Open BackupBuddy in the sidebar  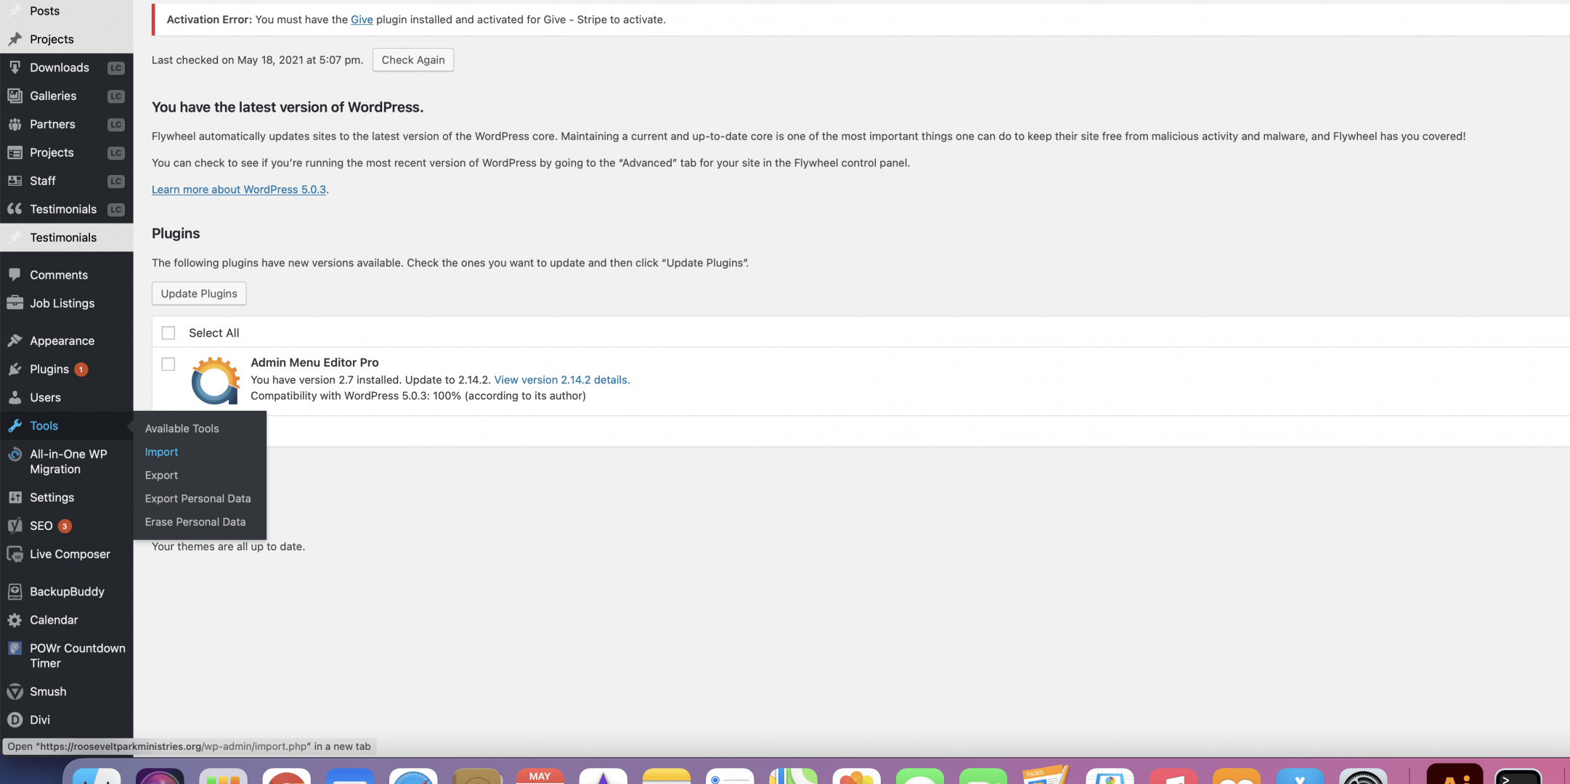[x=67, y=592]
